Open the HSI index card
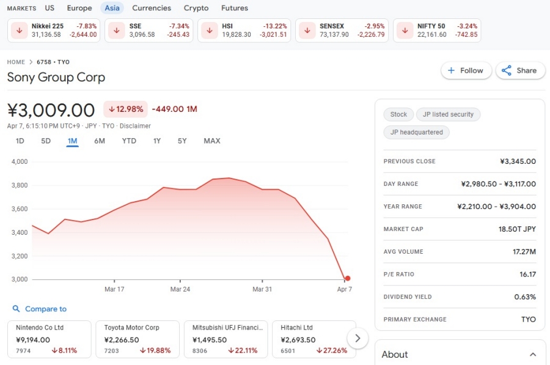Image resolution: width=550 pixels, height=365 pixels. 244,31
